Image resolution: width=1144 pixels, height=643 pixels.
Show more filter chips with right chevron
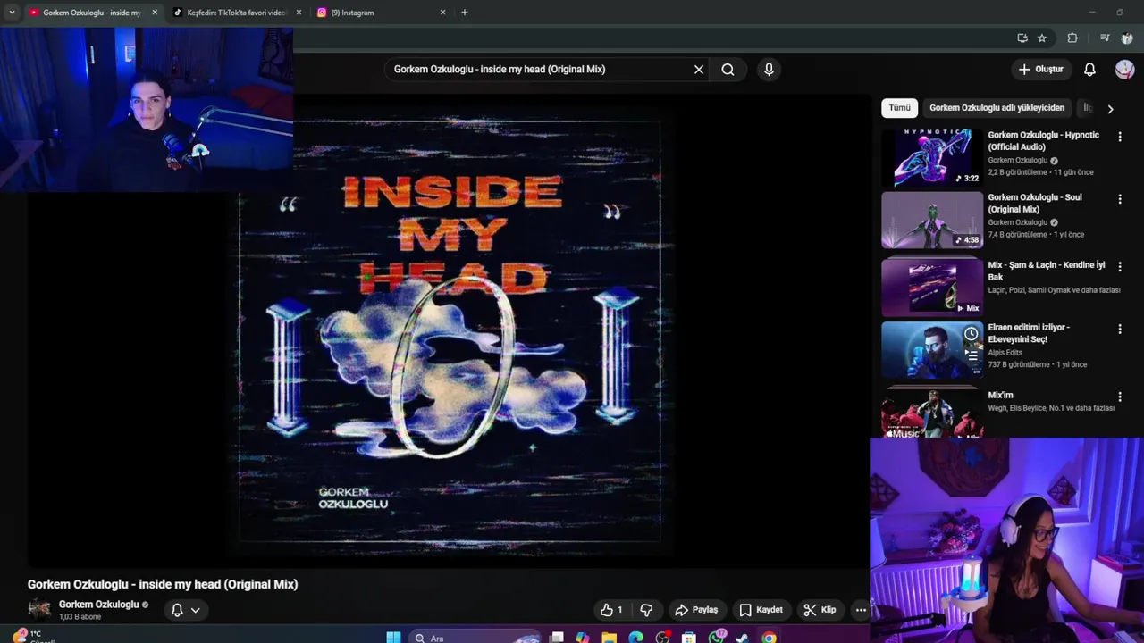[1110, 109]
